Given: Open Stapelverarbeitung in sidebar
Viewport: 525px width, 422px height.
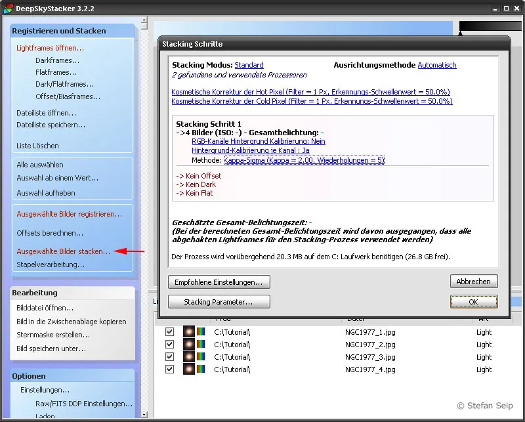Looking at the screenshot, I should pyautogui.click(x=51, y=264).
